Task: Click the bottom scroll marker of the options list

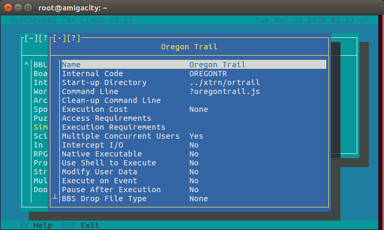Action: click(54, 196)
